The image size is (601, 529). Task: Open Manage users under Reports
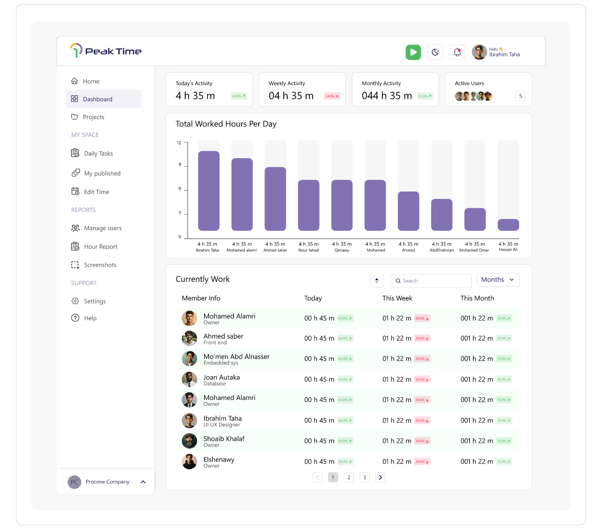pyautogui.click(x=96, y=228)
